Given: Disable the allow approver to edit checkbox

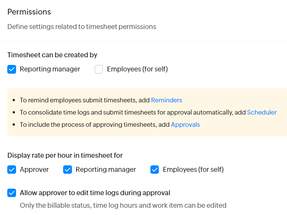Looking at the screenshot, I should (12, 193).
